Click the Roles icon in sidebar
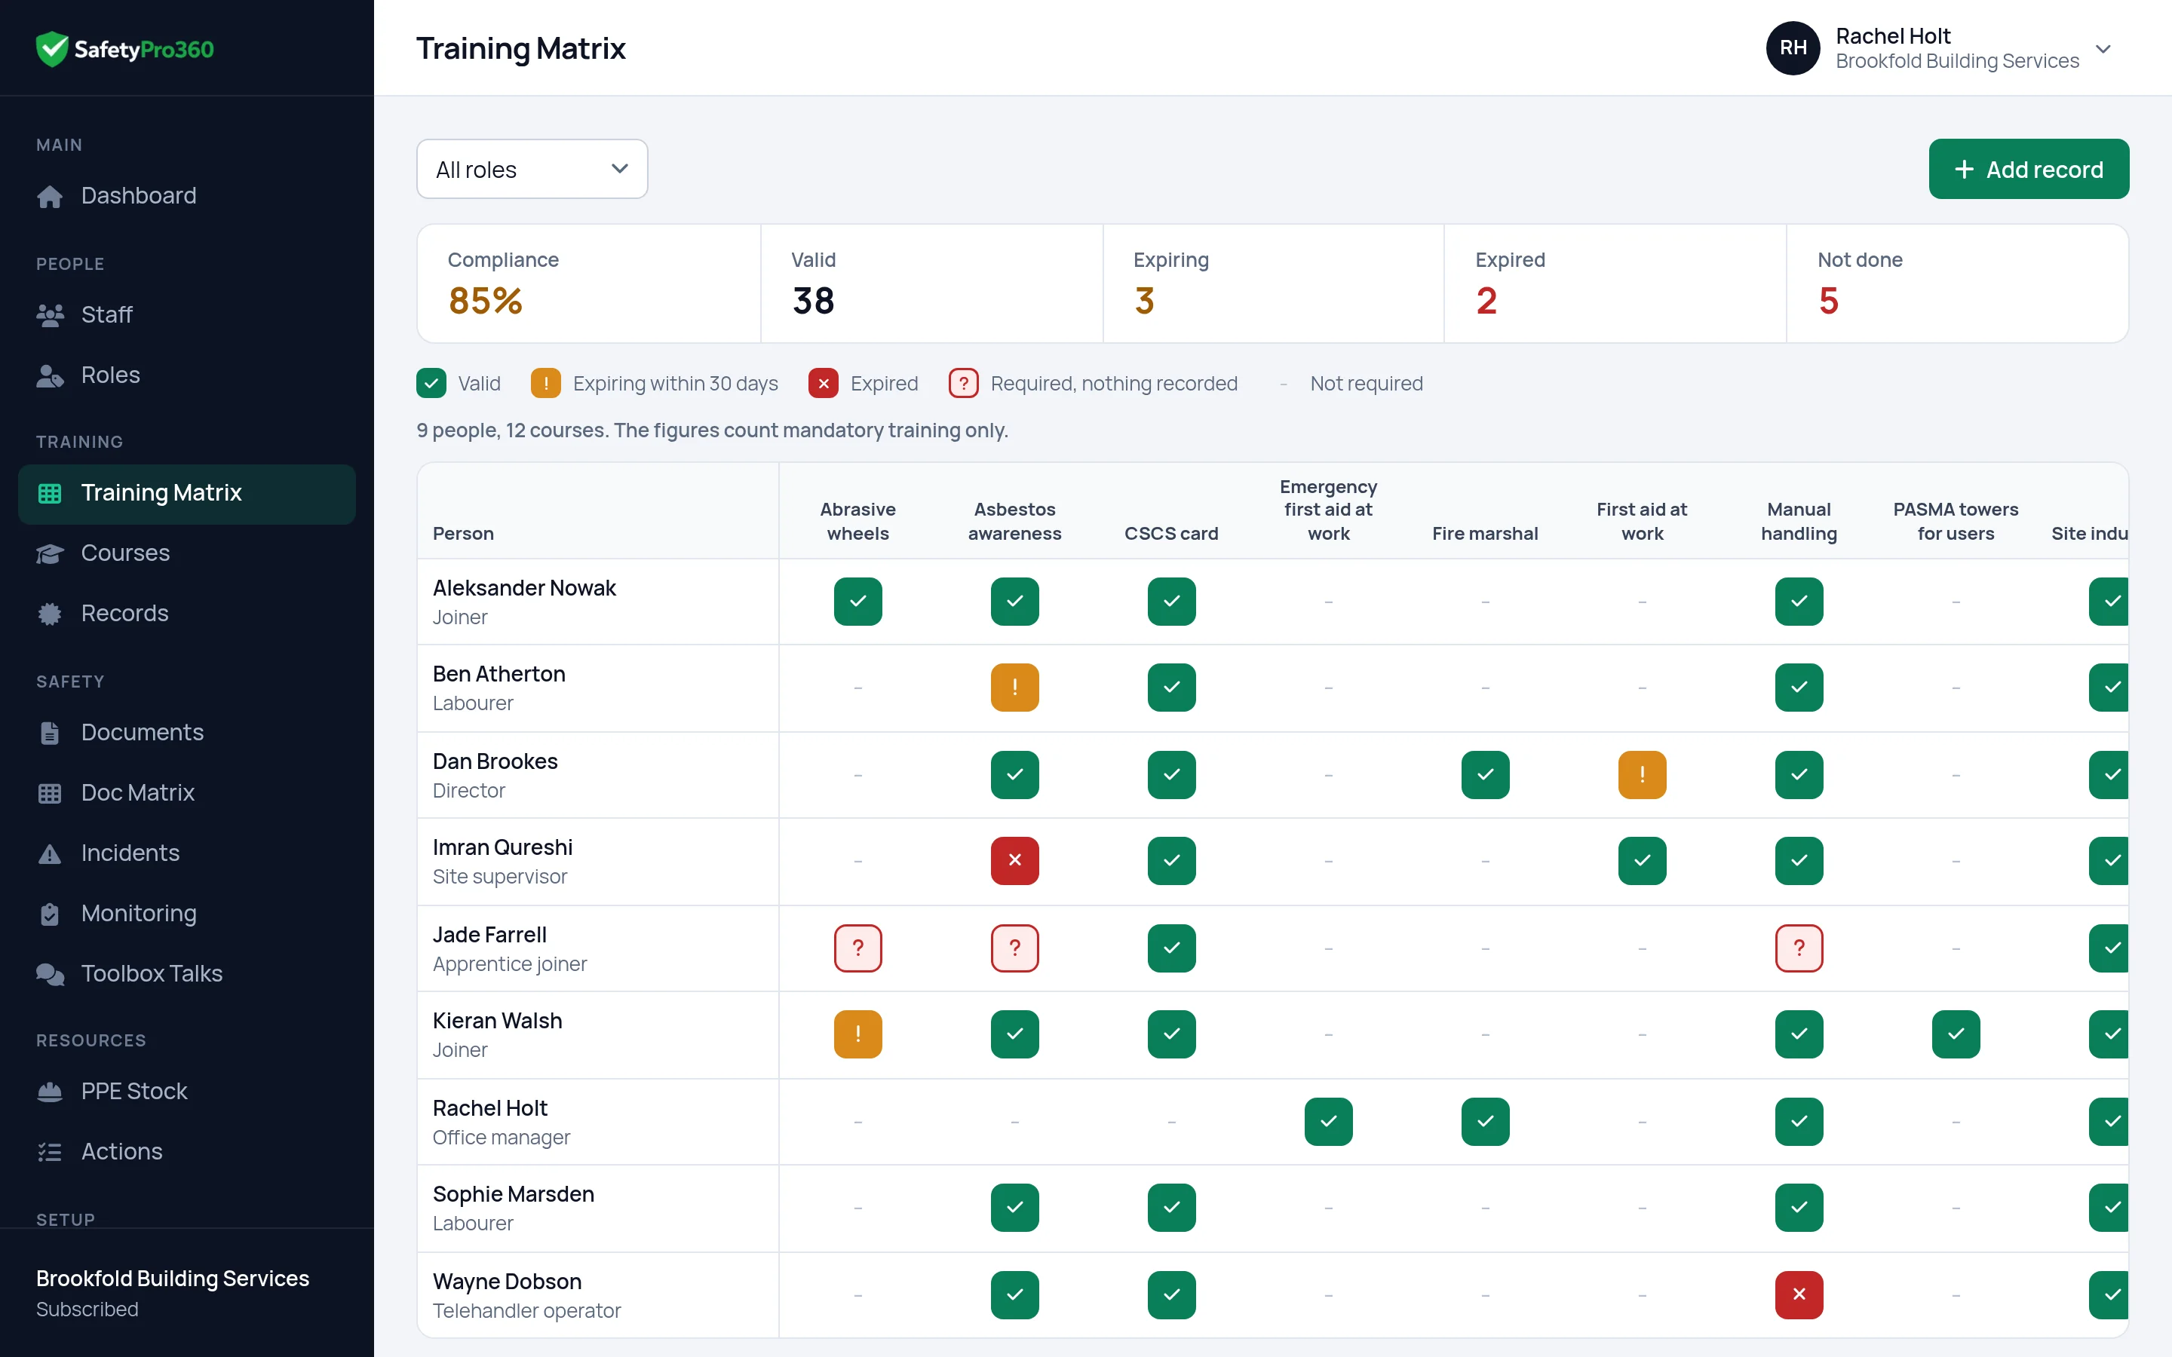Image resolution: width=2172 pixels, height=1357 pixels. pyautogui.click(x=51, y=375)
